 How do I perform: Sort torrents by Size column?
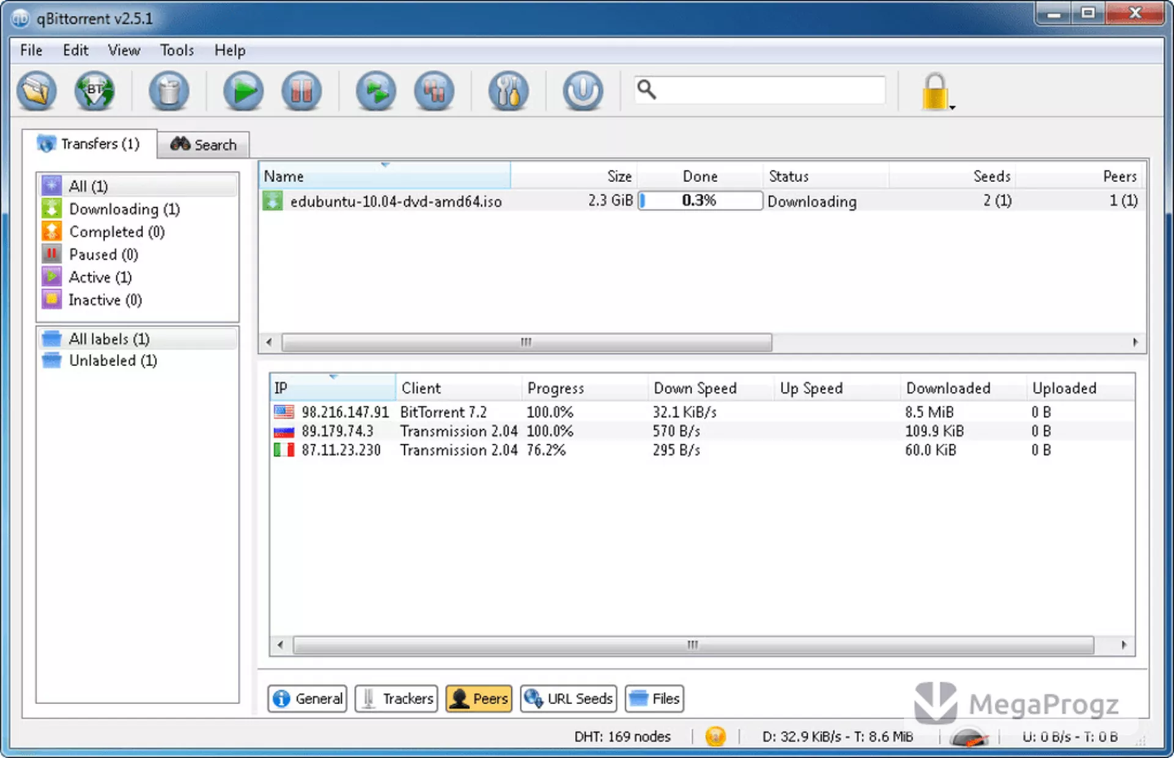tap(574, 176)
